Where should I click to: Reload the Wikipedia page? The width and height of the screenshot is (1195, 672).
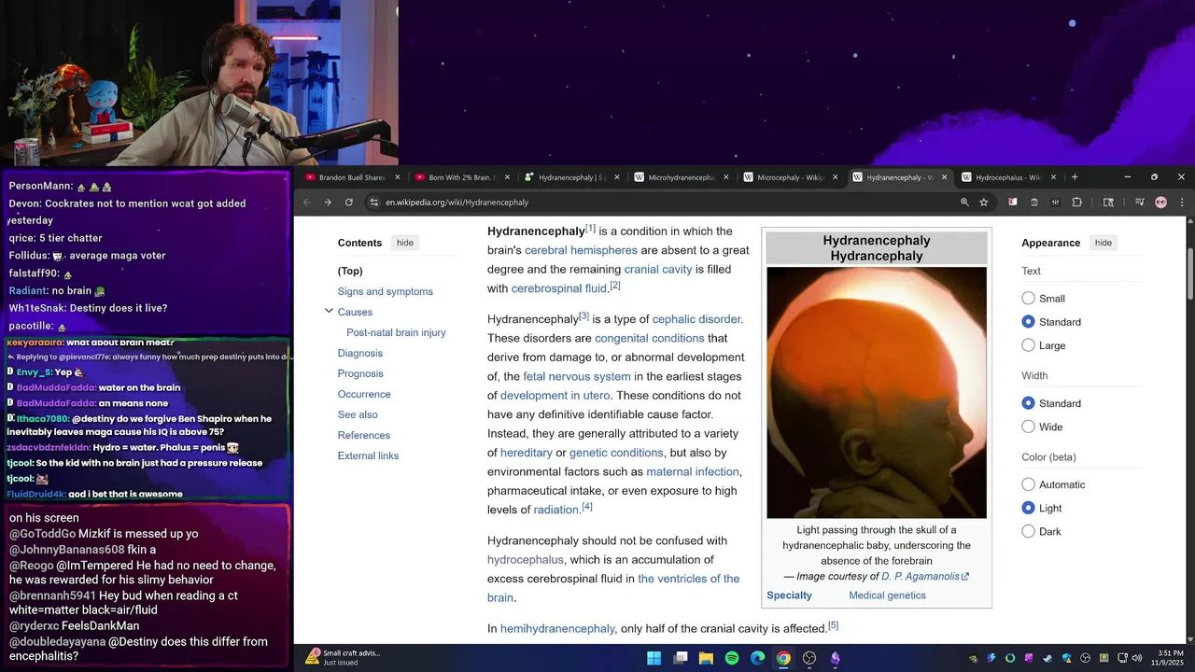pyautogui.click(x=349, y=203)
